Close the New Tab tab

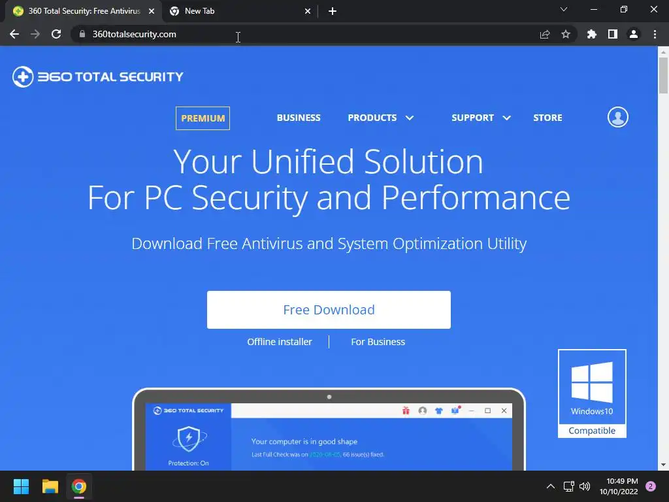pyautogui.click(x=308, y=11)
